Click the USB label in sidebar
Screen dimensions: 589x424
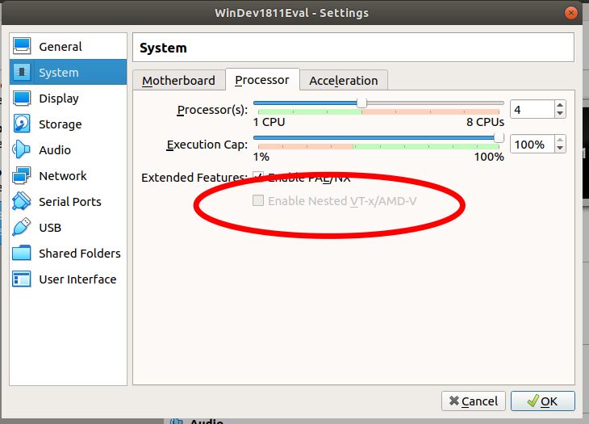click(50, 228)
